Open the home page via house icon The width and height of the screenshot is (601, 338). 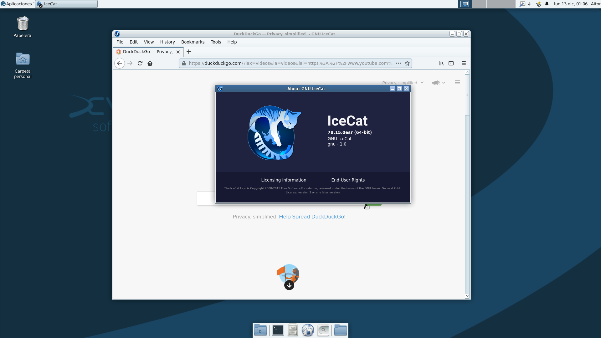click(150, 63)
